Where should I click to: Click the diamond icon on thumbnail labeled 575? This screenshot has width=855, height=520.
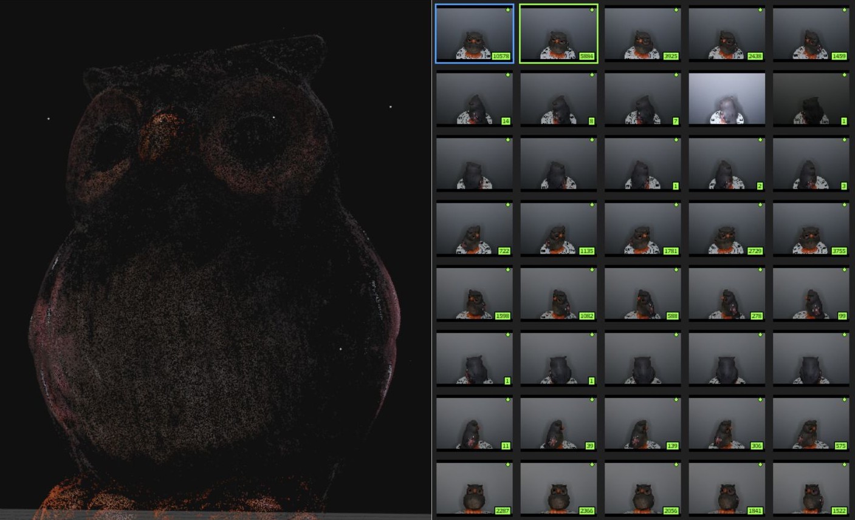pyautogui.click(x=845, y=400)
